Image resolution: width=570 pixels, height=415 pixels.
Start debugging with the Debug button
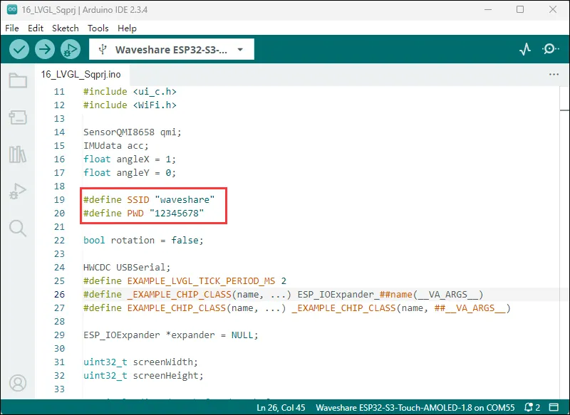click(x=70, y=49)
